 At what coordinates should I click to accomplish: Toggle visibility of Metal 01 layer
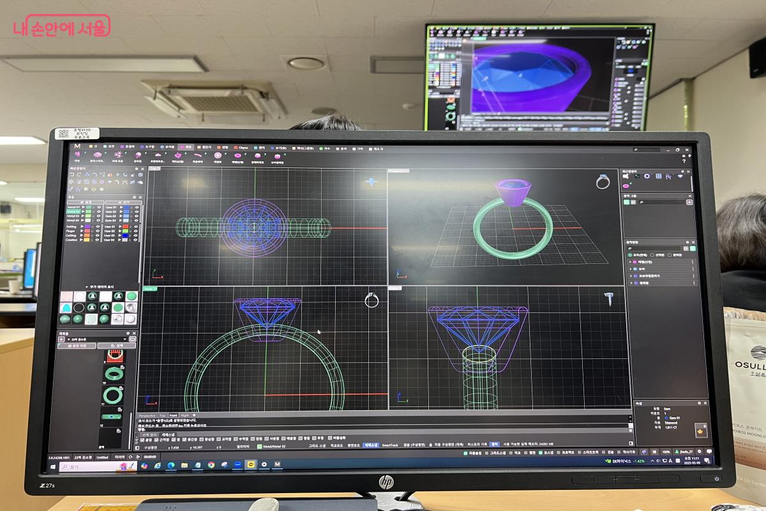tap(99, 206)
